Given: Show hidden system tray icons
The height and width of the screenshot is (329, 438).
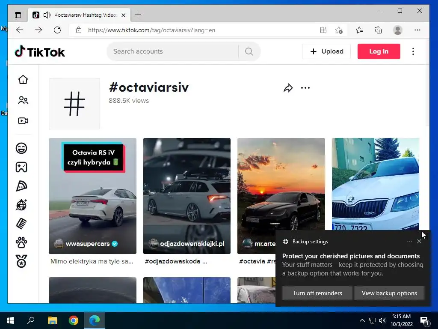Looking at the screenshot, I should 362,320.
